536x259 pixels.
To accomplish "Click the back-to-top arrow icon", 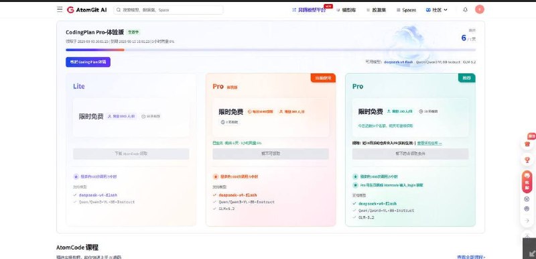I will [x=527, y=236].
